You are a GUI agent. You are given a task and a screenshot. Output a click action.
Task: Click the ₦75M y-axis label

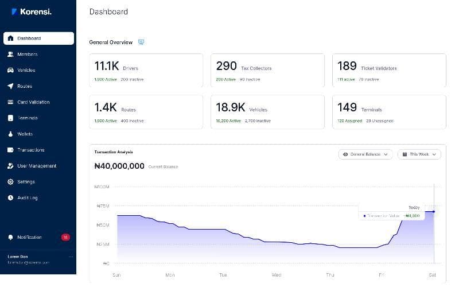point(103,206)
